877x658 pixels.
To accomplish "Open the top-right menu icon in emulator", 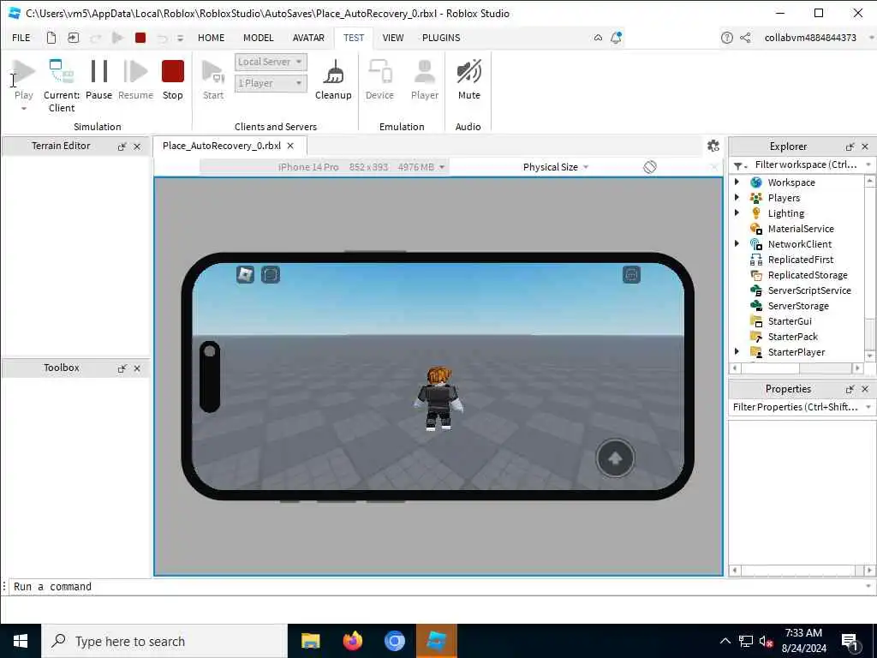I will [x=631, y=274].
